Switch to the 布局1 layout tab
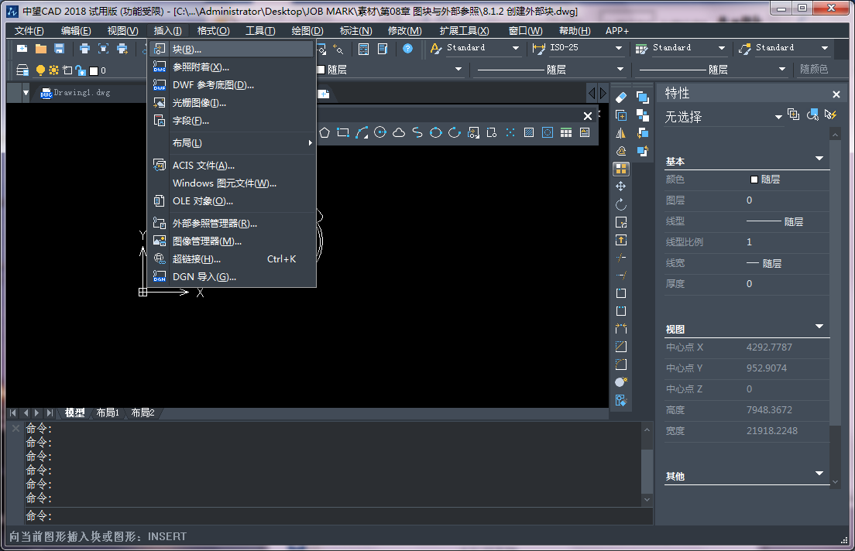 click(x=108, y=413)
